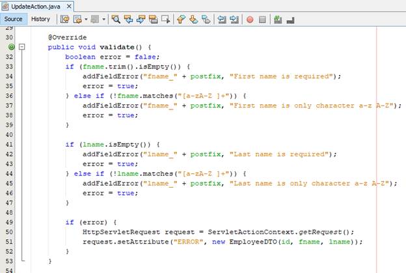406x273 pixels.
Task: Jump to Previous Bookmark icon
Action: pyautogui.click(x=181, y=20)
